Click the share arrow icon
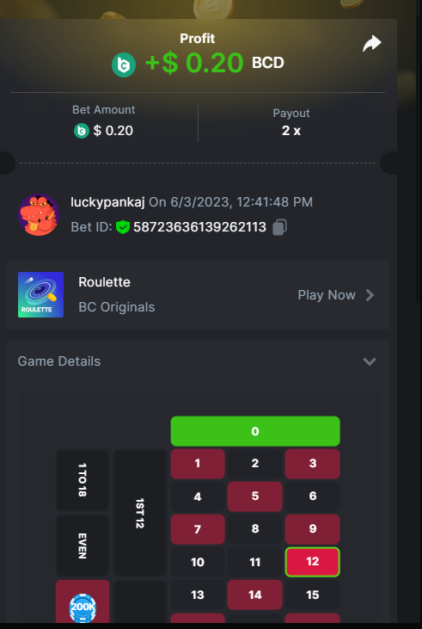Viewport: 422px width, 629px height. point(372,43)
